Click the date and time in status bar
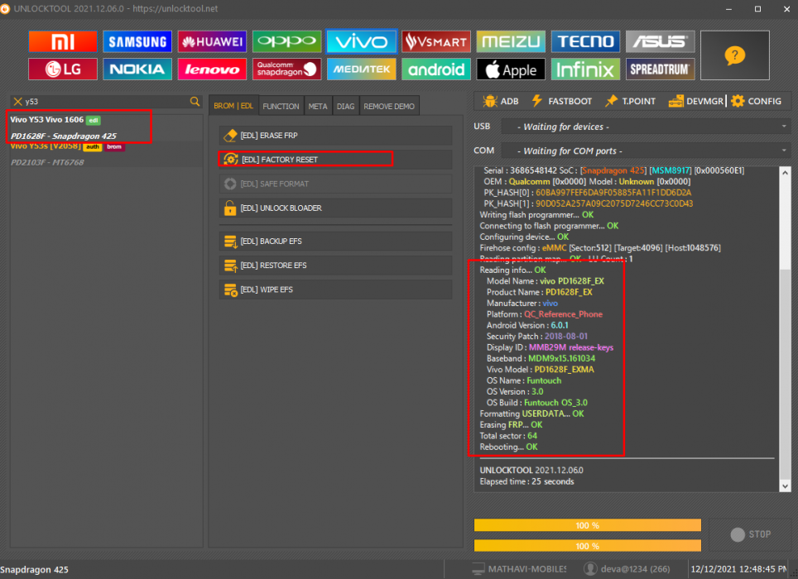Image resolution: width=798 pixels, height=579 pixels. [738, 569]
